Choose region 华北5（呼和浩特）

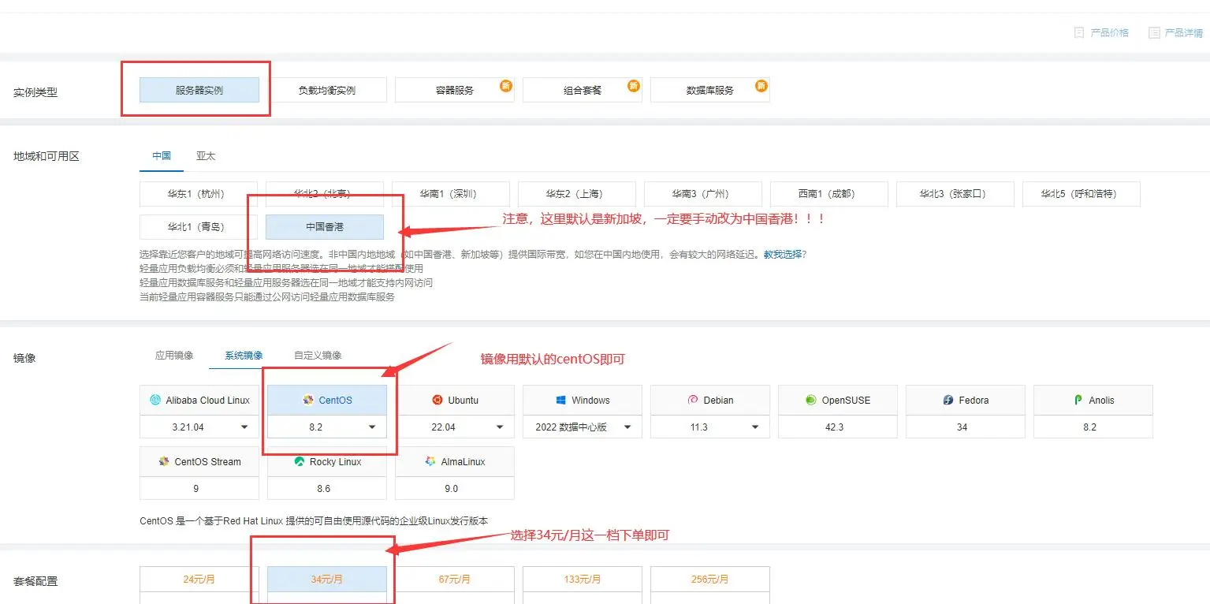pyautogui.click(x=1082, y=194)
